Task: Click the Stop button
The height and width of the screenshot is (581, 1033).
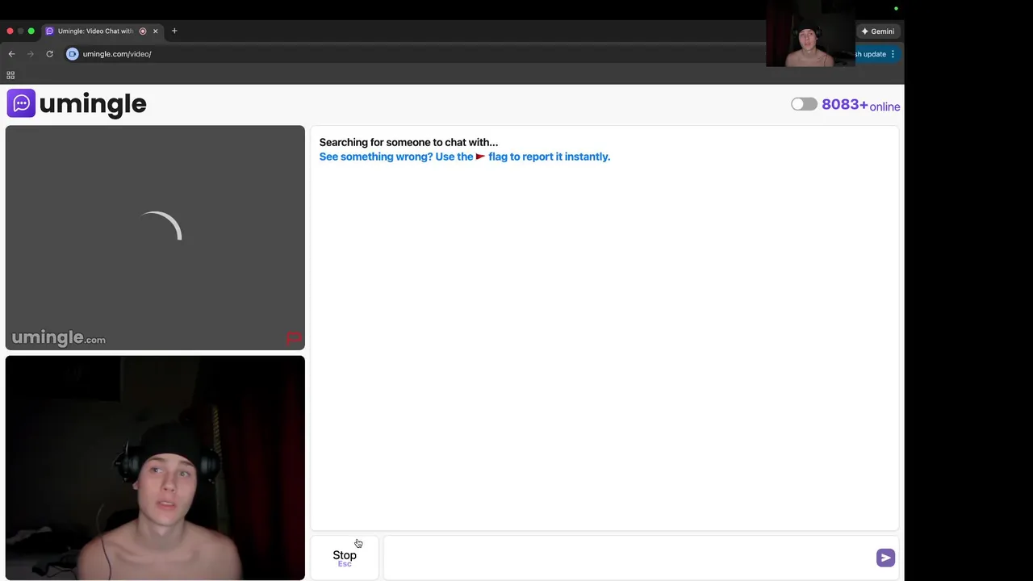Action: click(345, 558)
